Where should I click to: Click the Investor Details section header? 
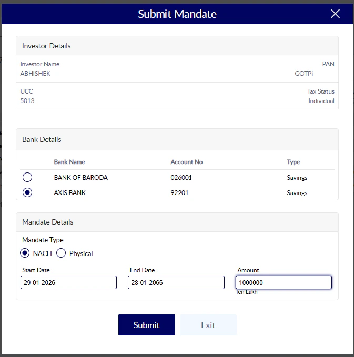pos(177,46)
